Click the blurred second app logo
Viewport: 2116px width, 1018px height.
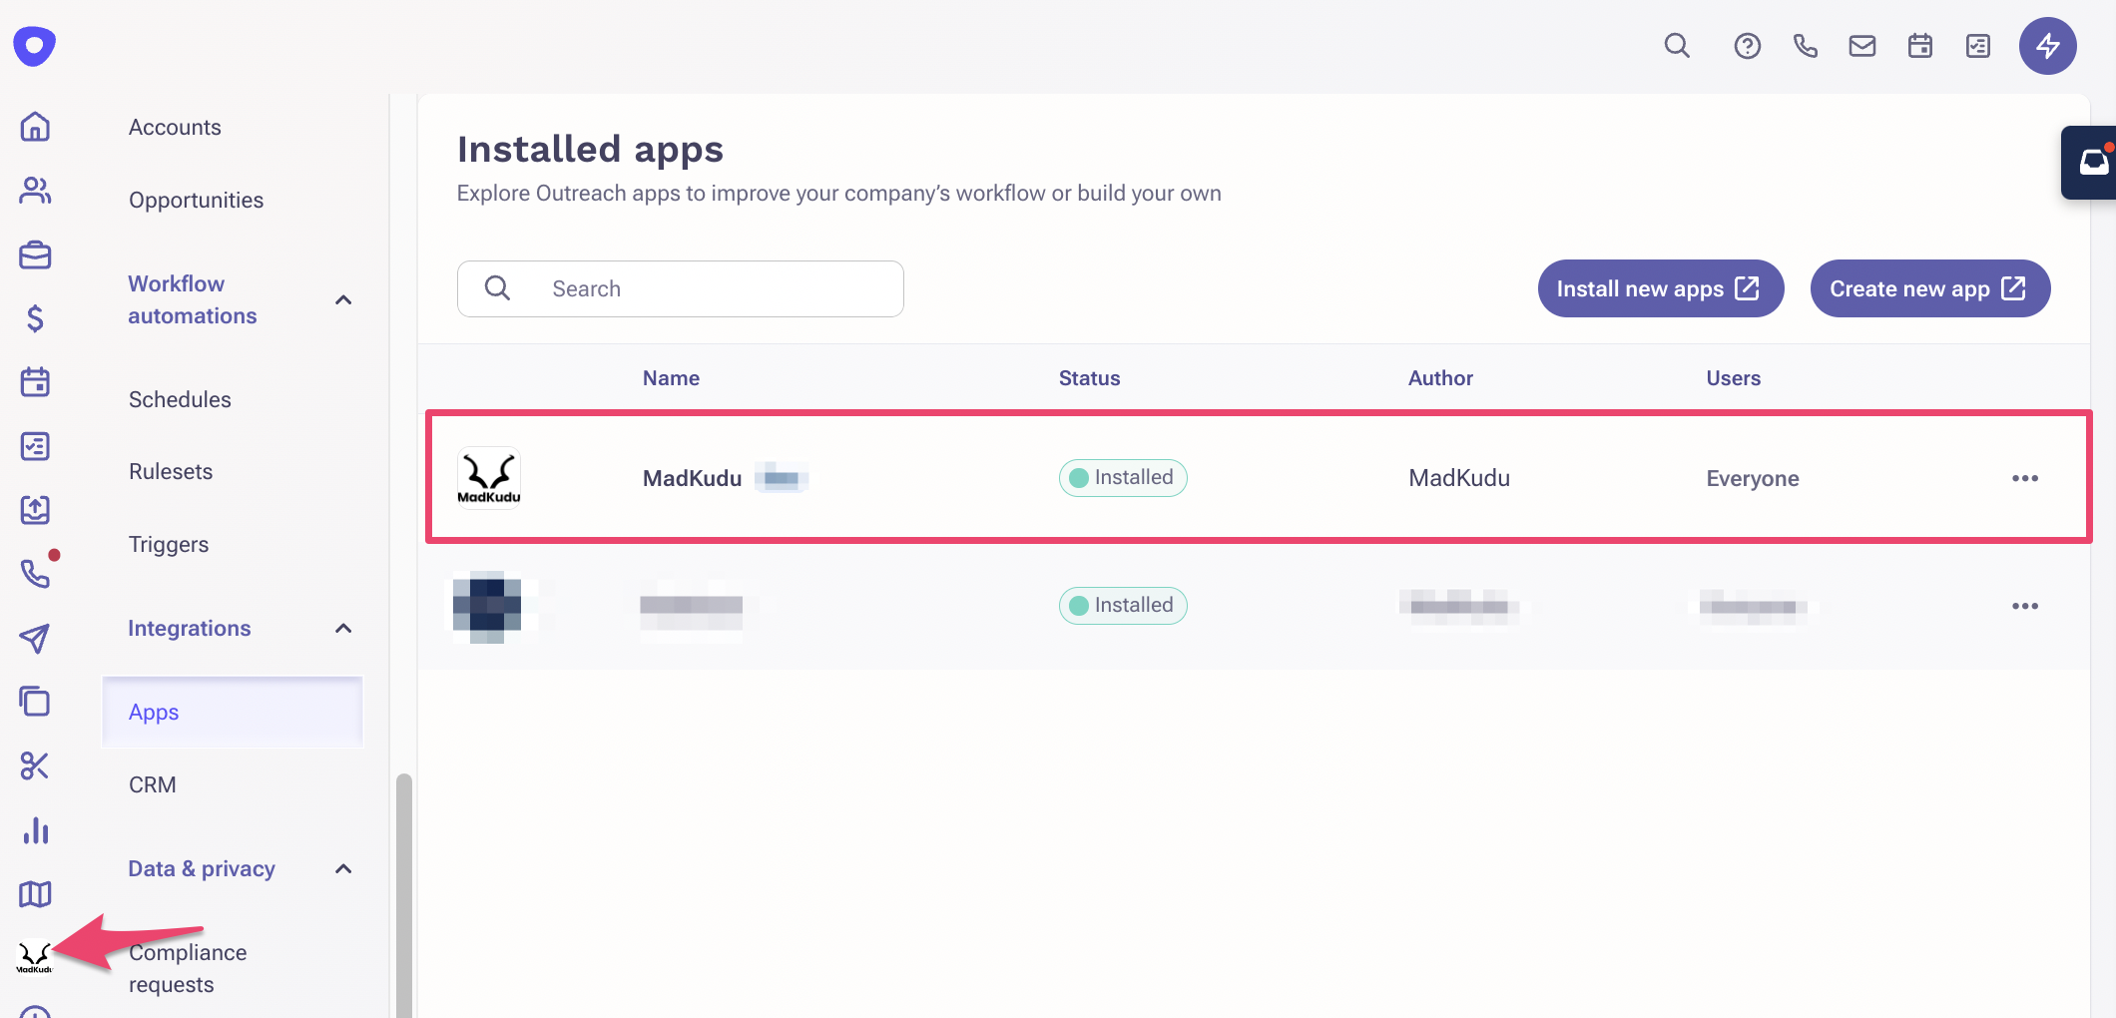pyautogui.click(x=487, y=607)
